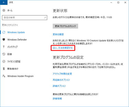Open the ホーム gear icon
Viewport: 129px width, 107px height.
pyautogui.click(x=4, y=10)
